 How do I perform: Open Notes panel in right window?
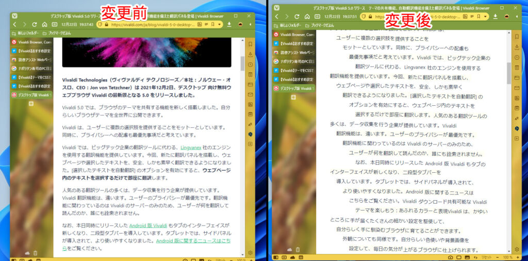[x=517, y=68]
